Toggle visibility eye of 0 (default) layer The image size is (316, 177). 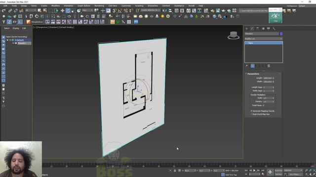[x=10, y=40]
